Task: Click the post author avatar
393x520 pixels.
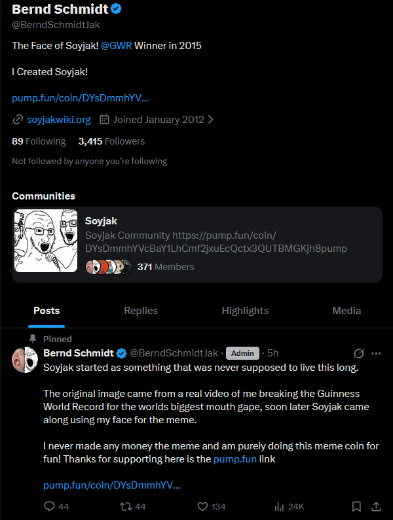Action: pyautogui.click(x=25, y=360)
